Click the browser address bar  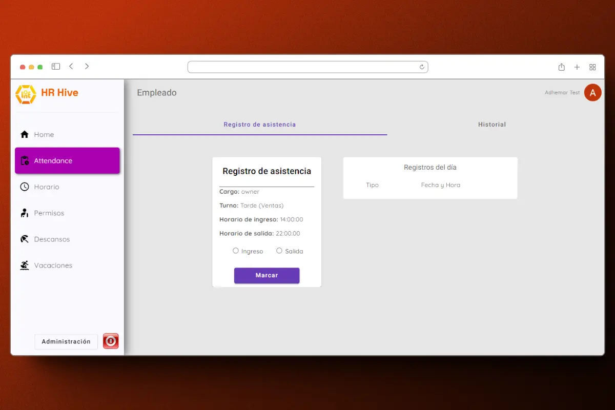pos(302,67)
